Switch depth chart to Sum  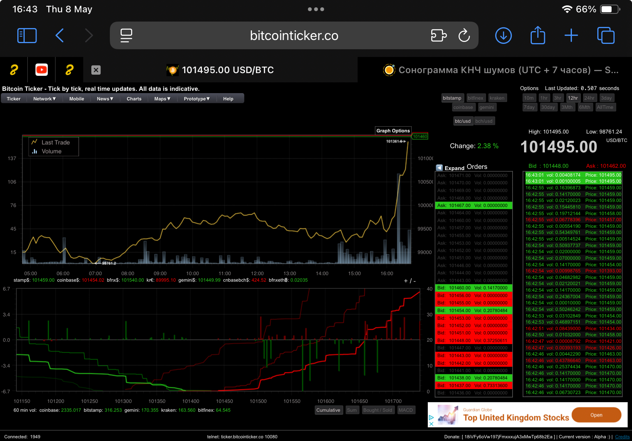352,410
